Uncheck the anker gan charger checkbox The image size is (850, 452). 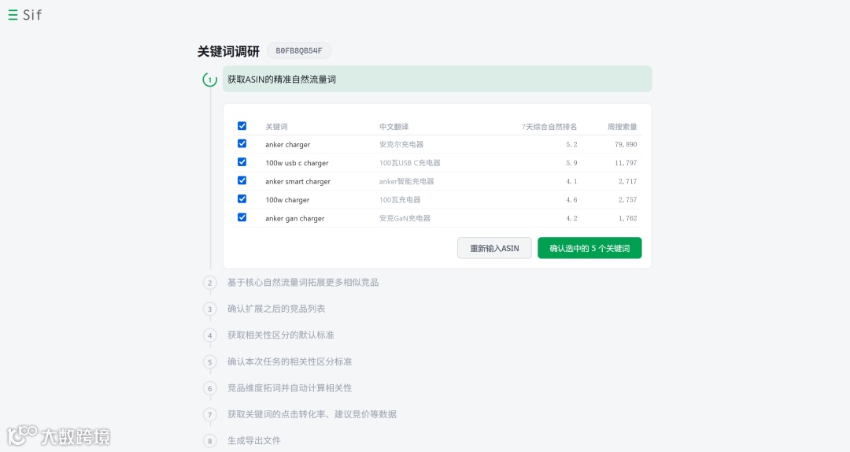pyautogui.click(x=242, y=217)
